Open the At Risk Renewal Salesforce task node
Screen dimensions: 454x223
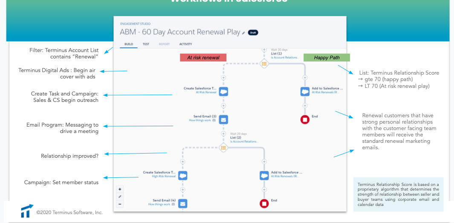click(223, 92)
